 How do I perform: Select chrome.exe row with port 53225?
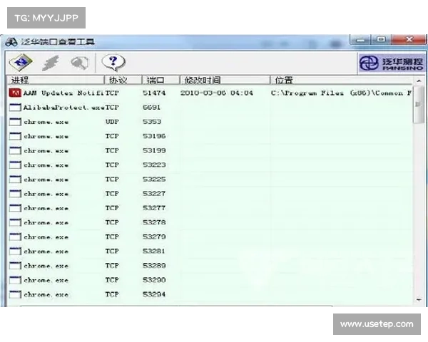[210, 180]
